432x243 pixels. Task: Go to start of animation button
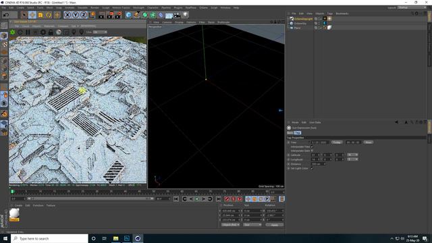click(x=176, y=199)
